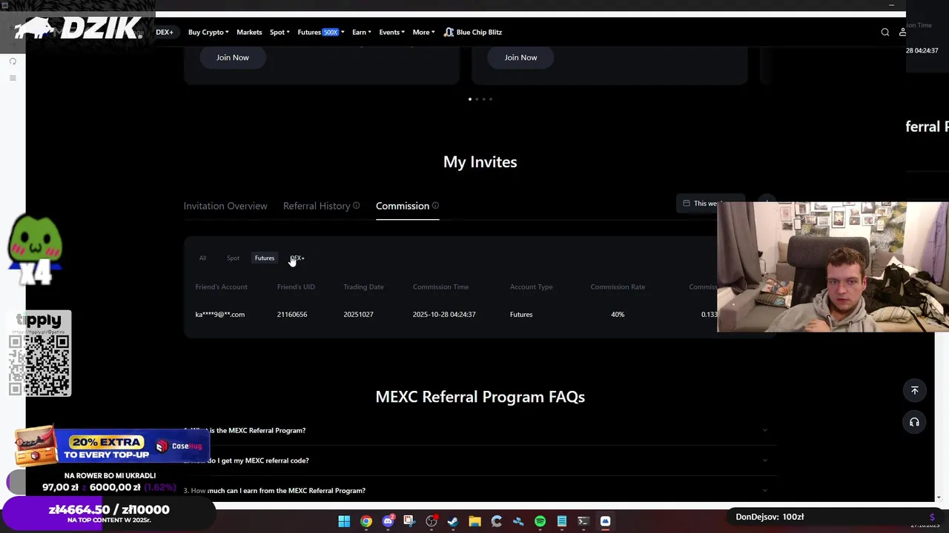Open the Windows Start menu
Screen dimensions: 949x533
point(344,521)
